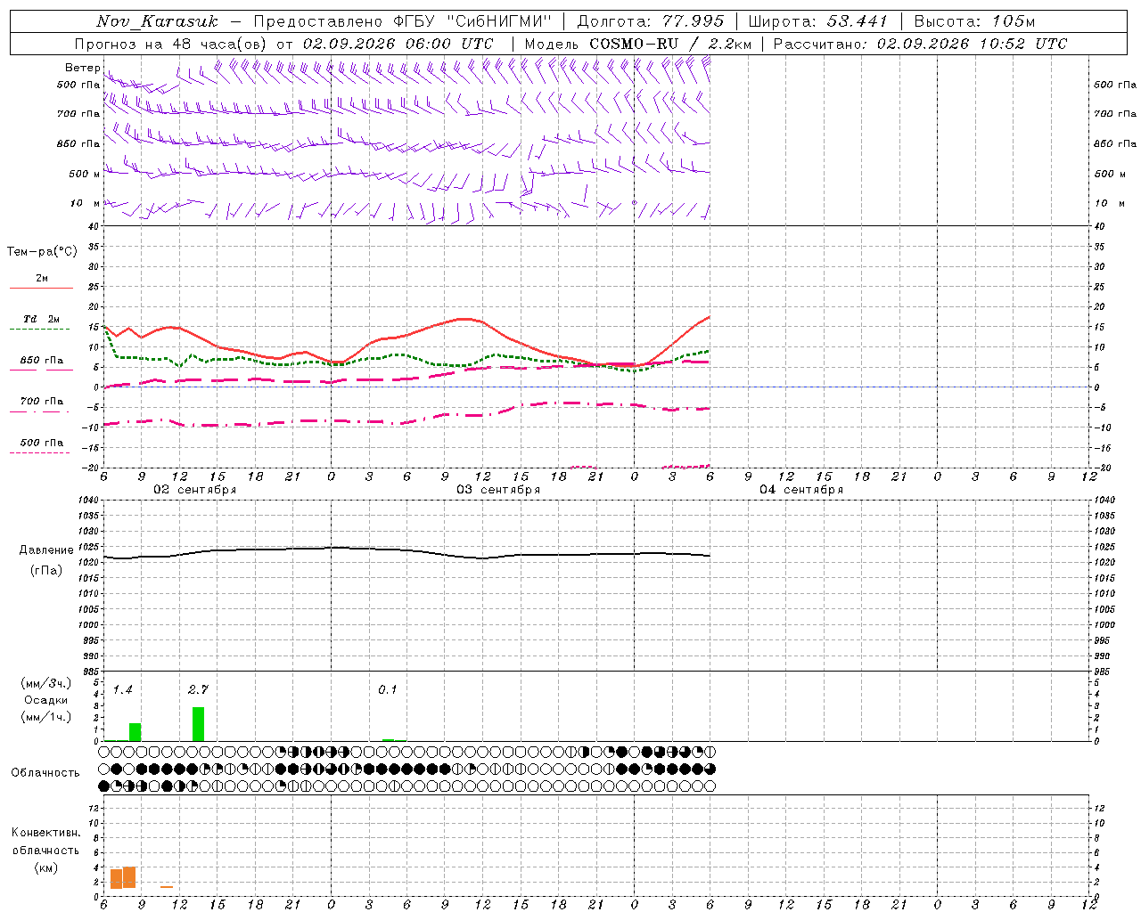Click the Nov_Karasuk station title
Screen dimensions: 1141x912
click(x=157, y=21)
